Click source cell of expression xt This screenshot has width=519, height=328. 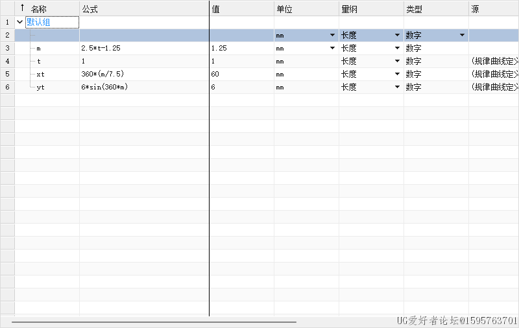pos(494,74)
